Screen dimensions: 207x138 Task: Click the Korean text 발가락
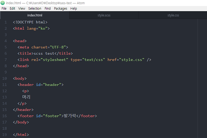(70, 116)
